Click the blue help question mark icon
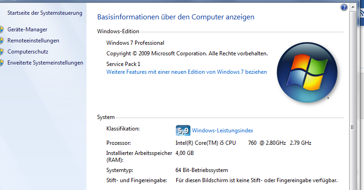Screen dimensions: 364x190 [344, 7]
